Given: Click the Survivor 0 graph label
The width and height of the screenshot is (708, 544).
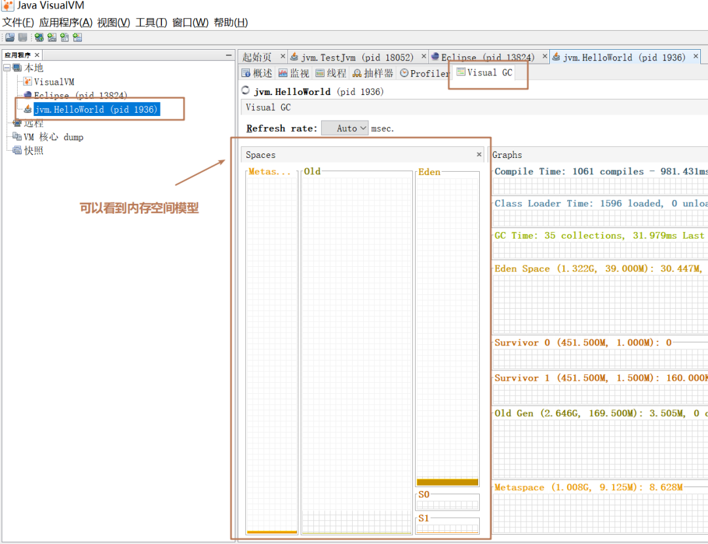Looking at the screenshot, I should 583,342.
